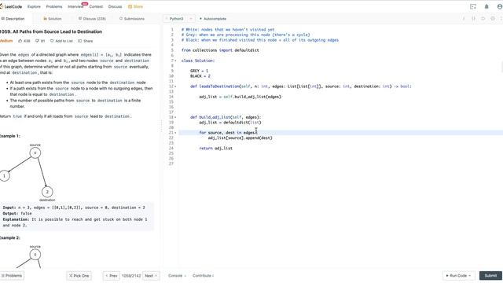Click the Example 1 Input code block
Viewport: 503px width, 283px height.
point(76,216)
